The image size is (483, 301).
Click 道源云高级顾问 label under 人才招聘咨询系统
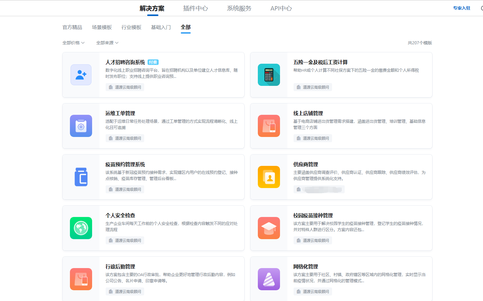click(x=128, y=87)
